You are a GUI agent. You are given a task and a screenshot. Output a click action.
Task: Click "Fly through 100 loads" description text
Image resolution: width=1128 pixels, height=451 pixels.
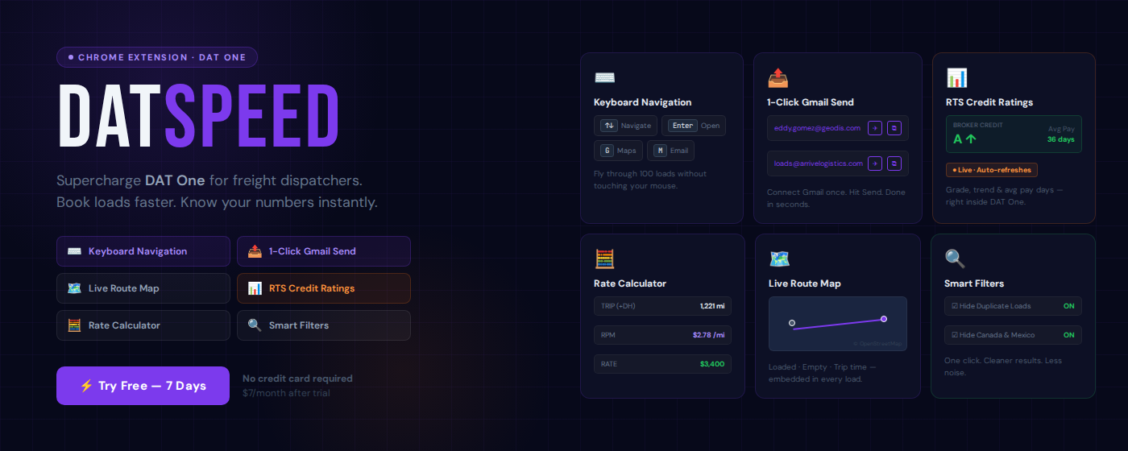tap(650, 180)
